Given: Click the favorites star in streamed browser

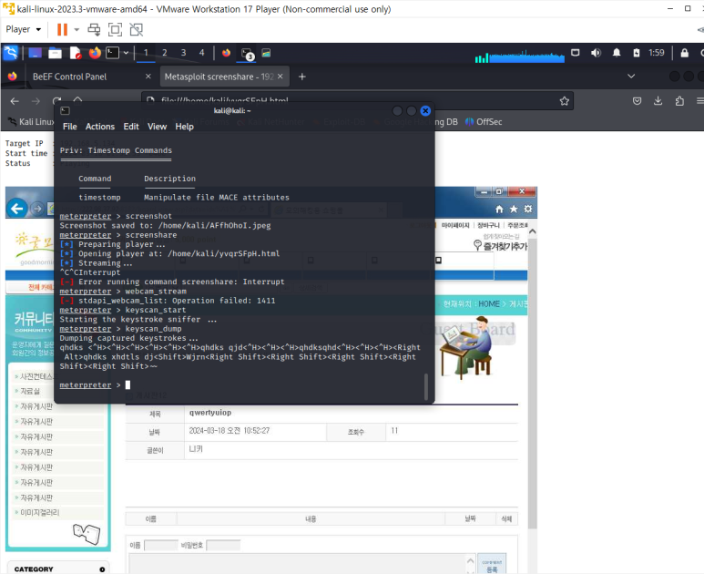Looking at the screenshot, I should pos(514,209).
